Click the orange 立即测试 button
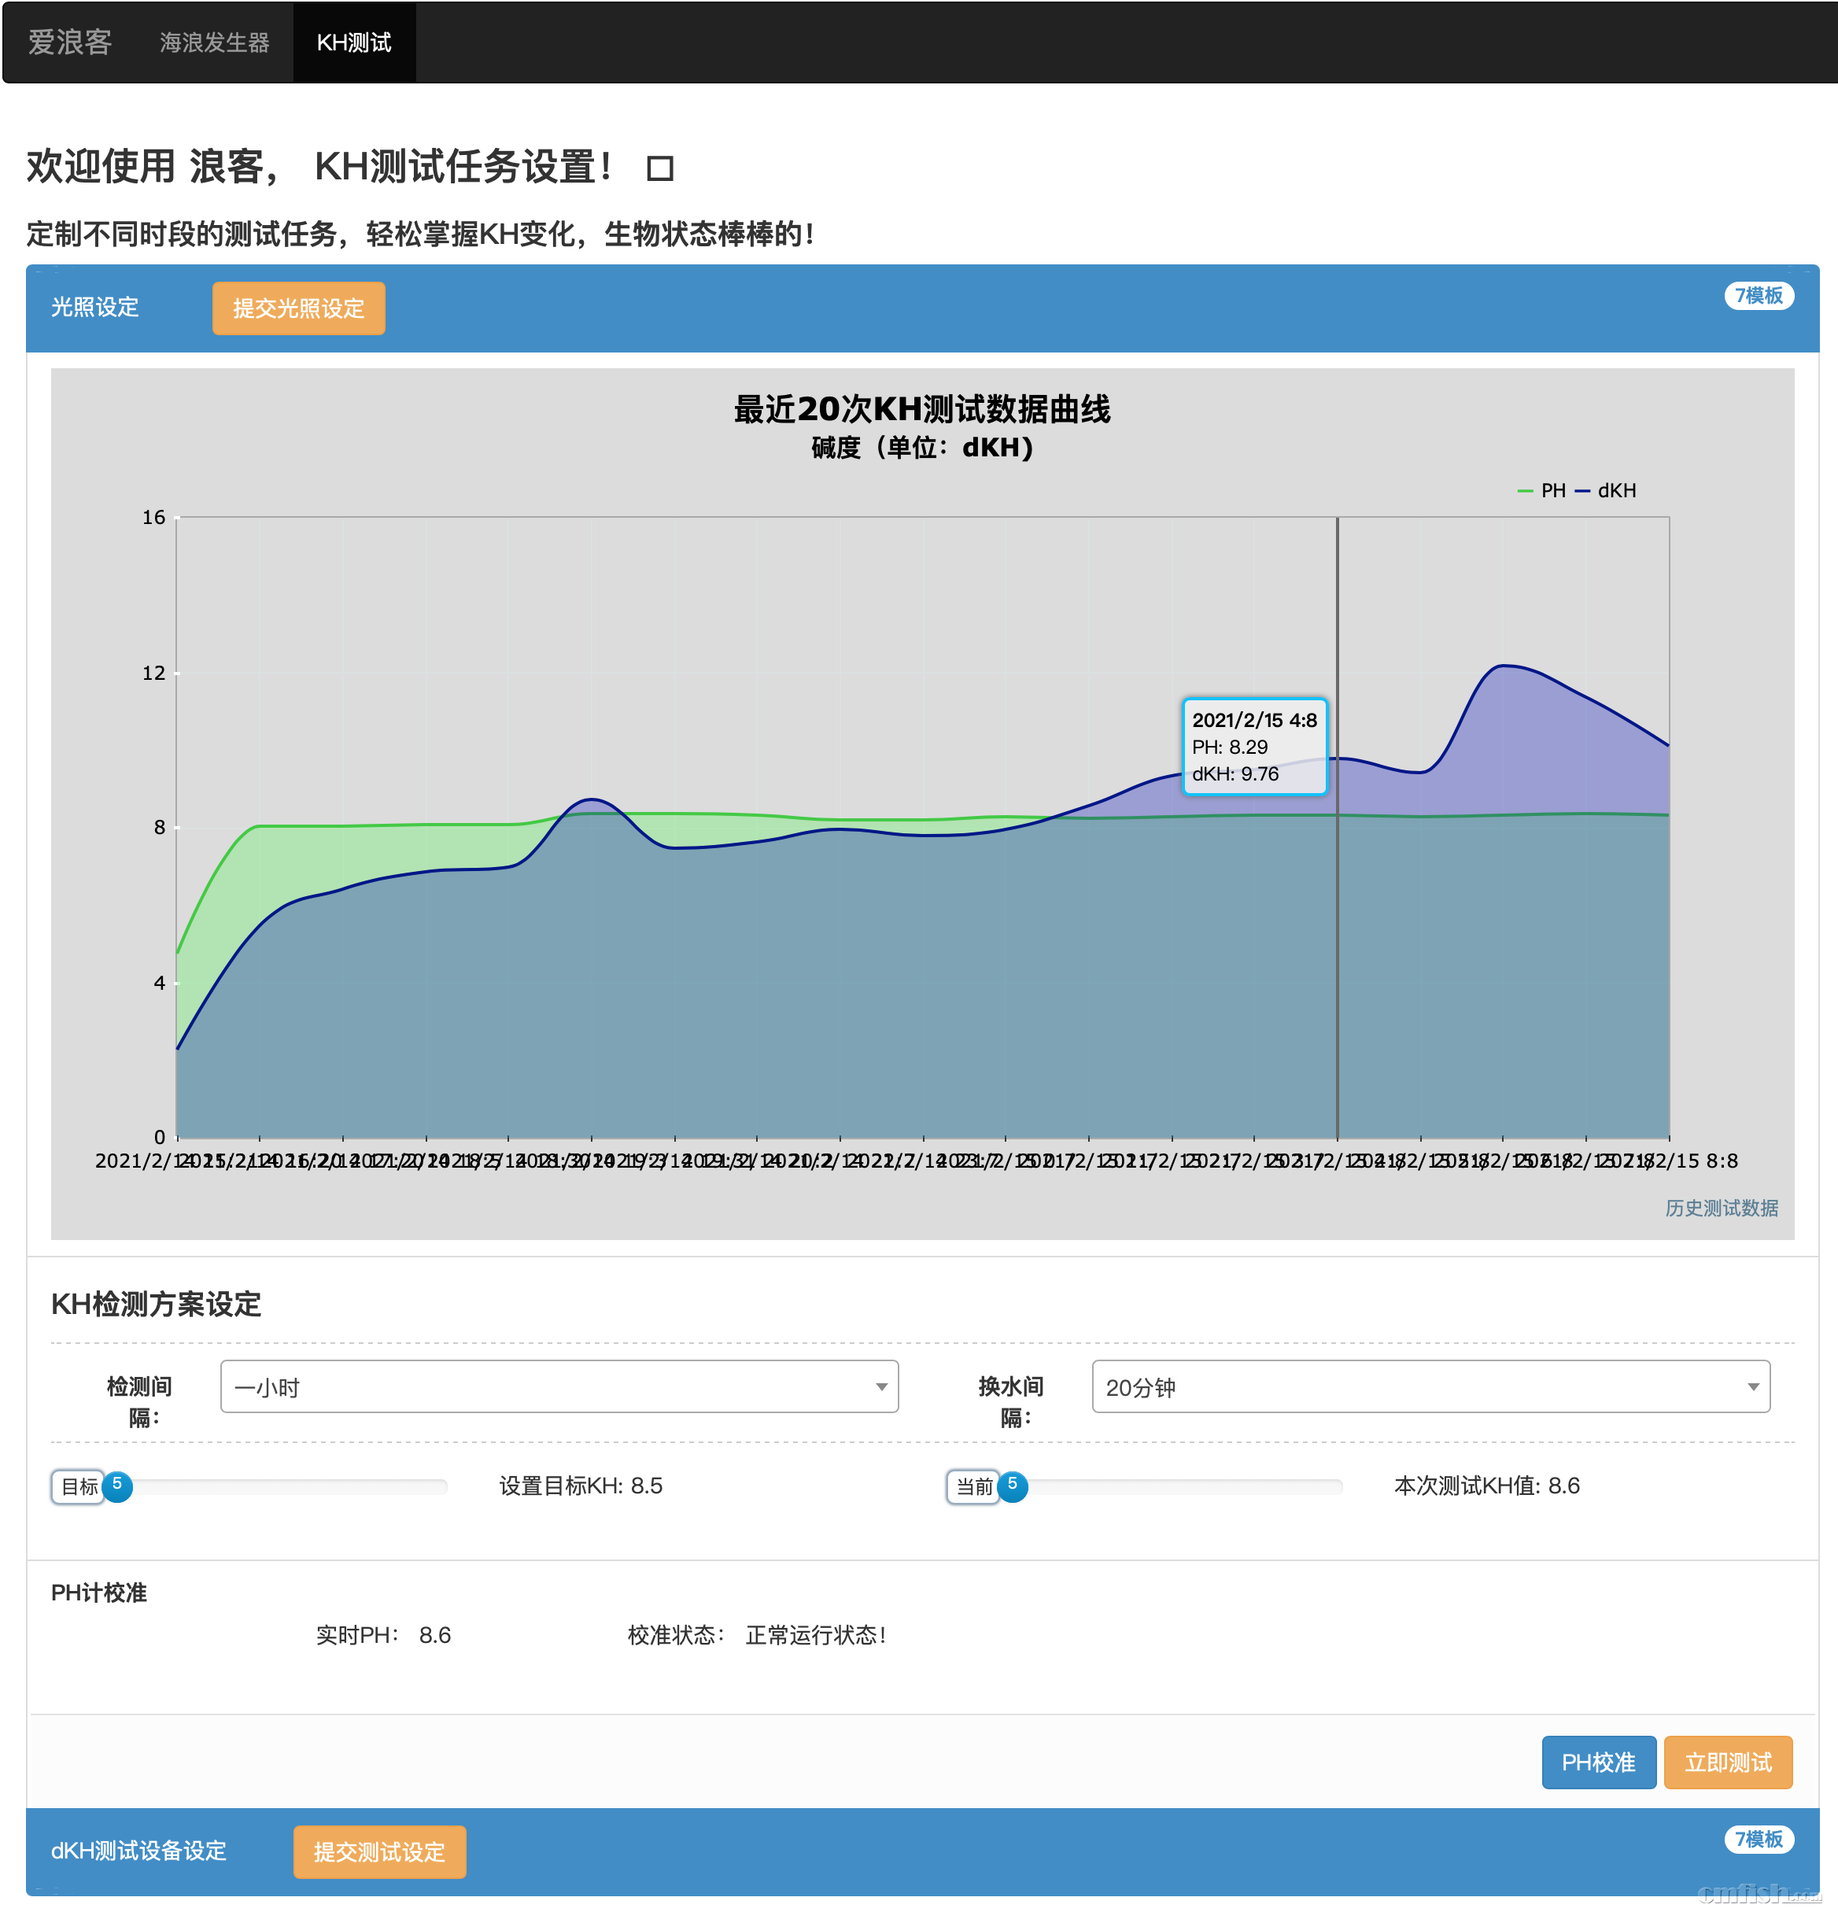The height and width of the screenshot is (1912, 1838). point(1728,1762)
